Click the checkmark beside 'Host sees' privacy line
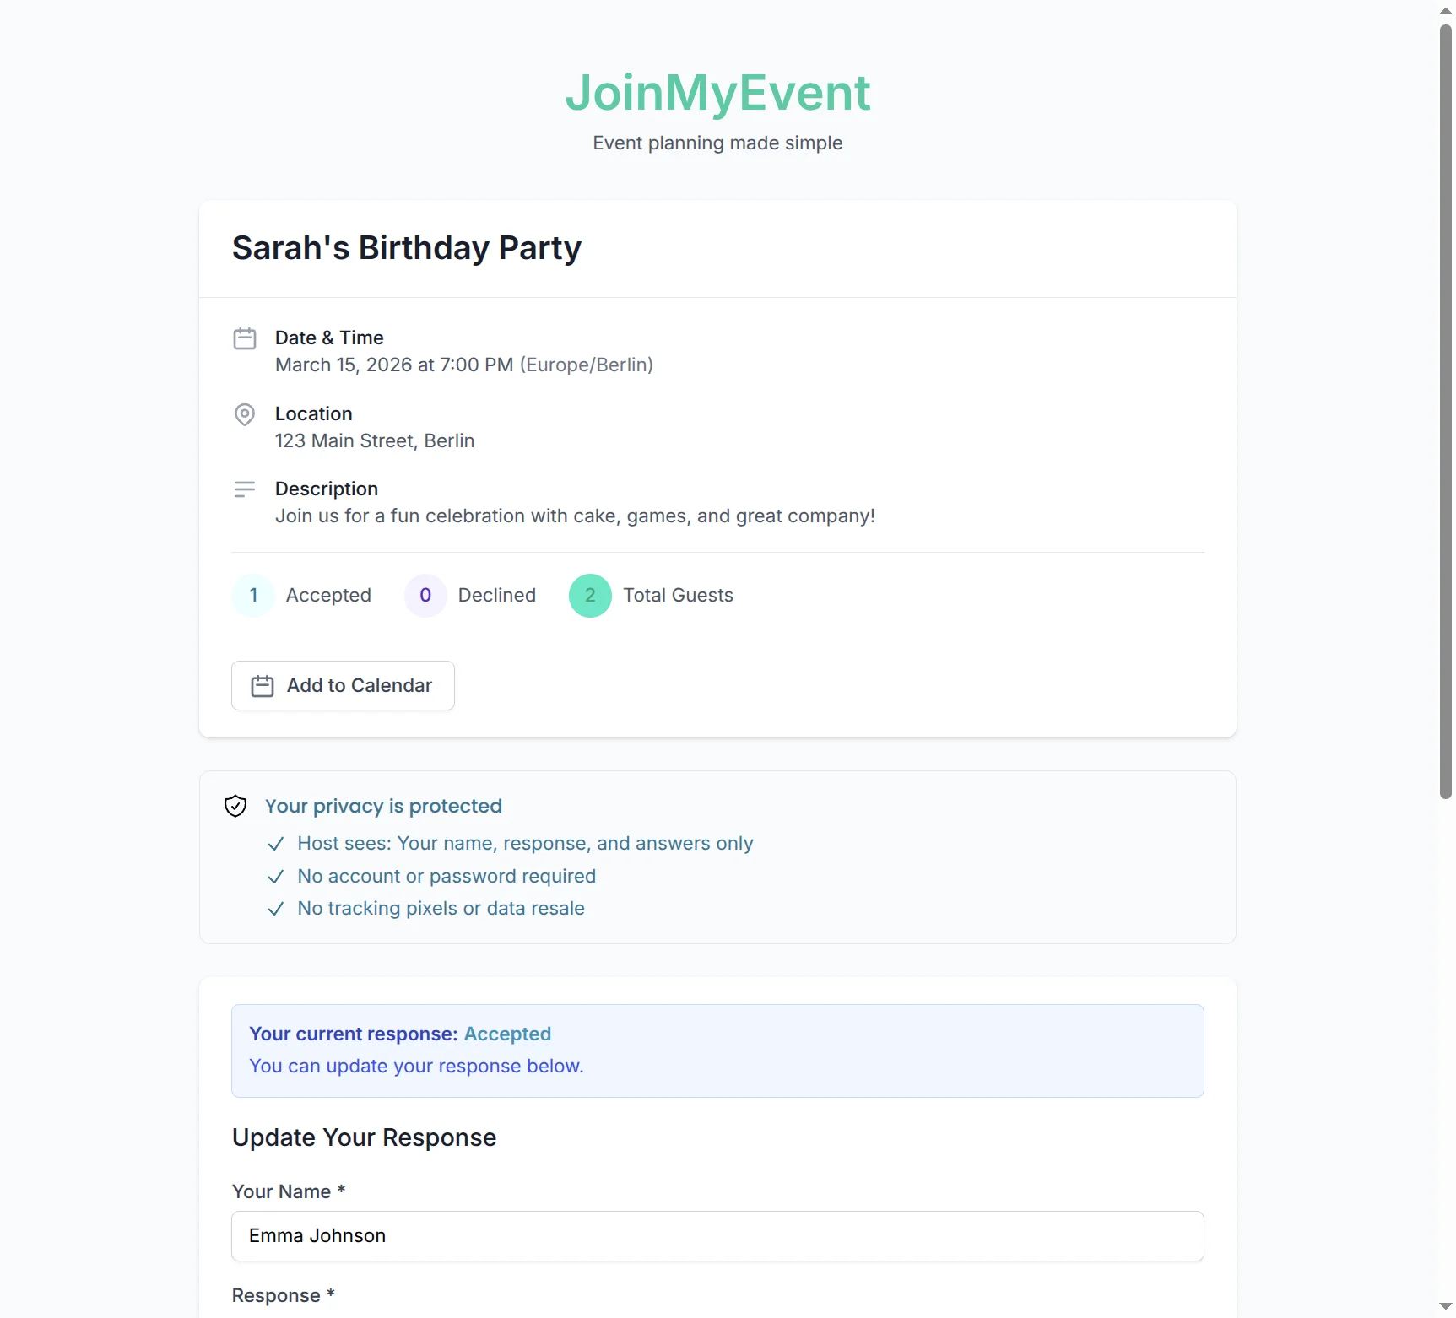This screenshot has height=1318, width=1456. click(x=275, y=844)
